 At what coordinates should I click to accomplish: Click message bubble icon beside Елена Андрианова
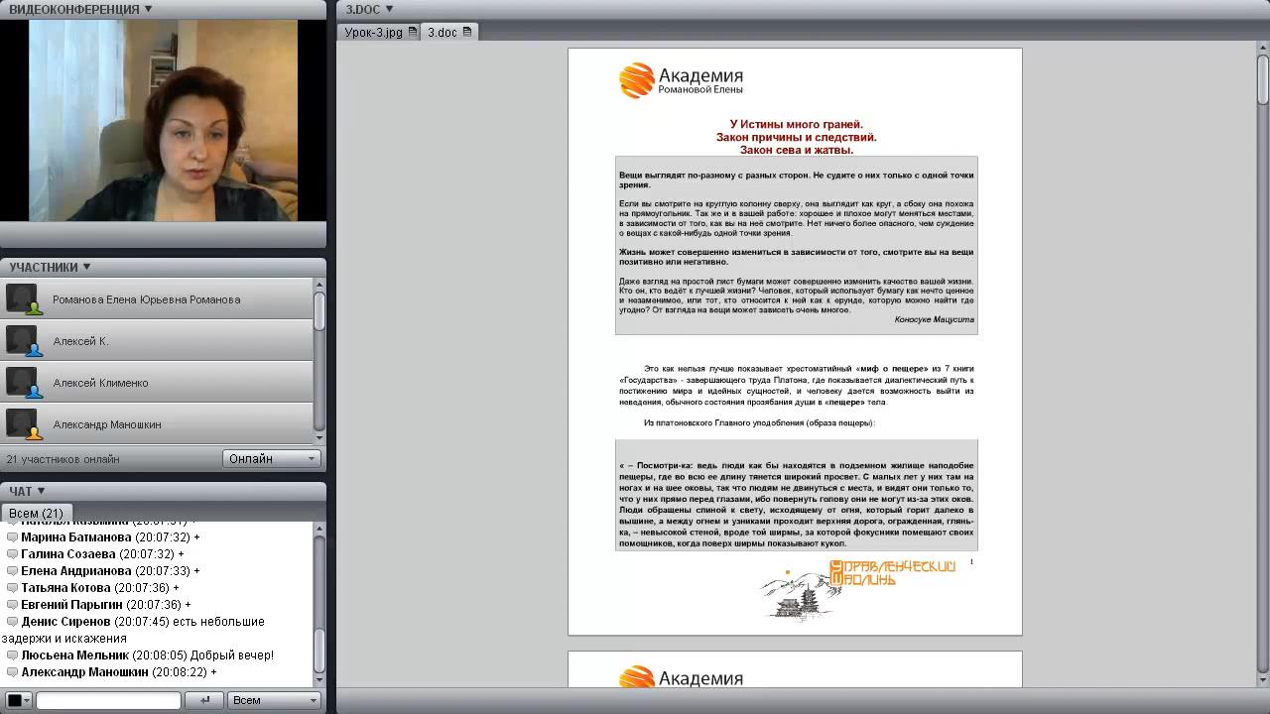pyautogui.click(x=12, y=571)
